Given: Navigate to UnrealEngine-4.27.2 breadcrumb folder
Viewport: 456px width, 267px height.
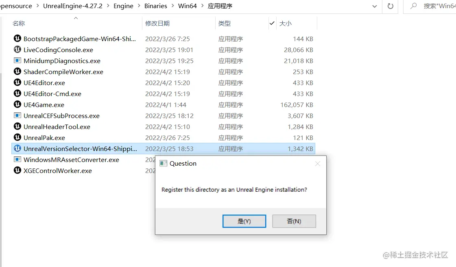Looking at the screenshot, I should tap(73, 6).
